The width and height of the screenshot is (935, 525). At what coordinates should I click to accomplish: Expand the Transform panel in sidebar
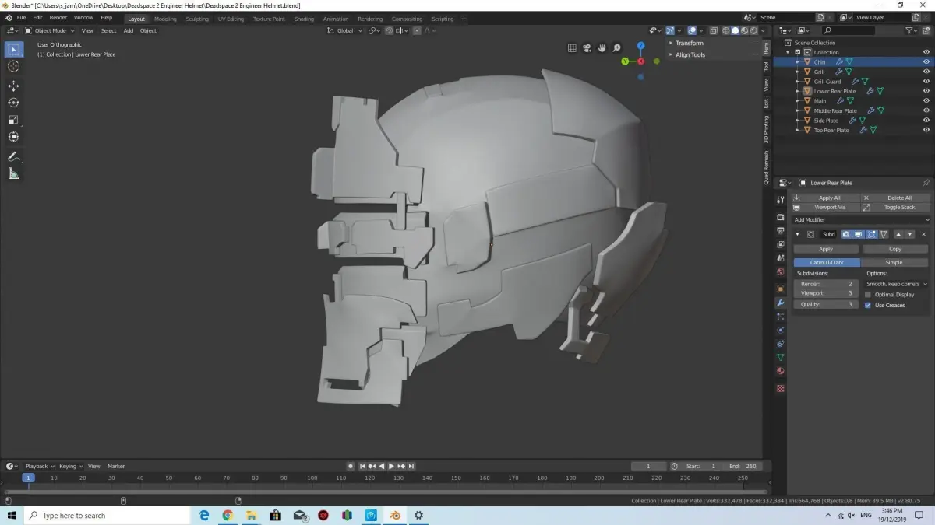click(x=689, y=44)
